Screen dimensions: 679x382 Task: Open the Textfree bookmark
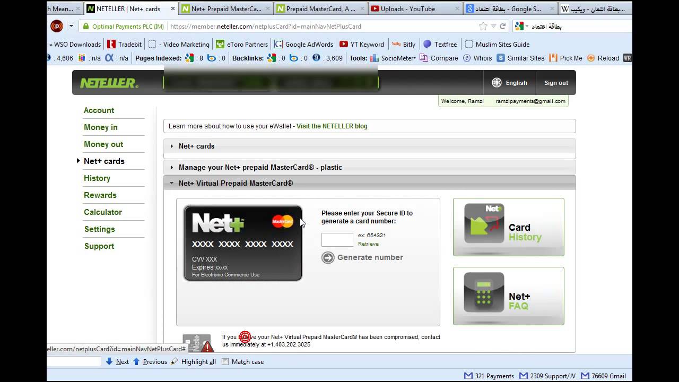tap(440, 45)
